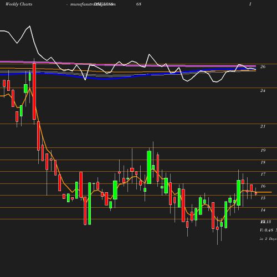
Task: Click the price label 15
Action: point(263,198)
